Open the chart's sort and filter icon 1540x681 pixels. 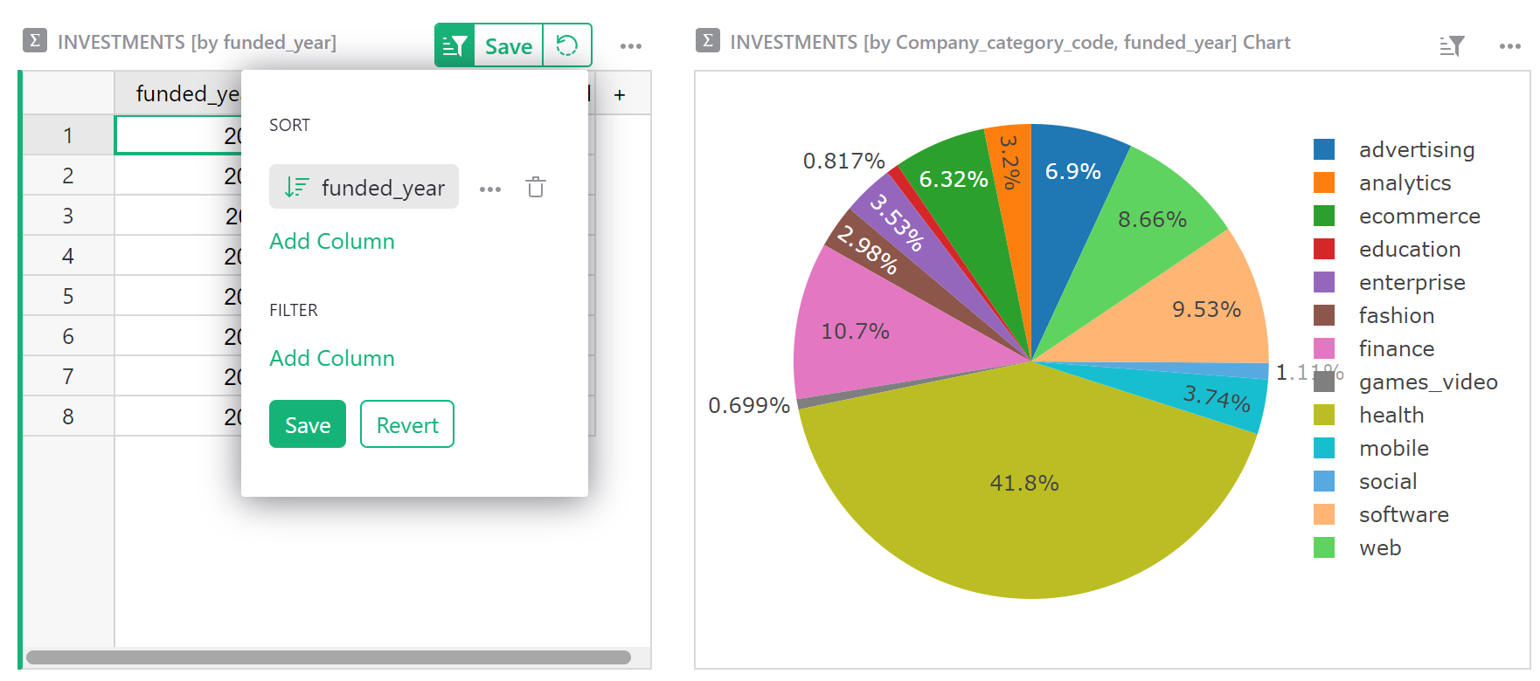(1451, 46)
